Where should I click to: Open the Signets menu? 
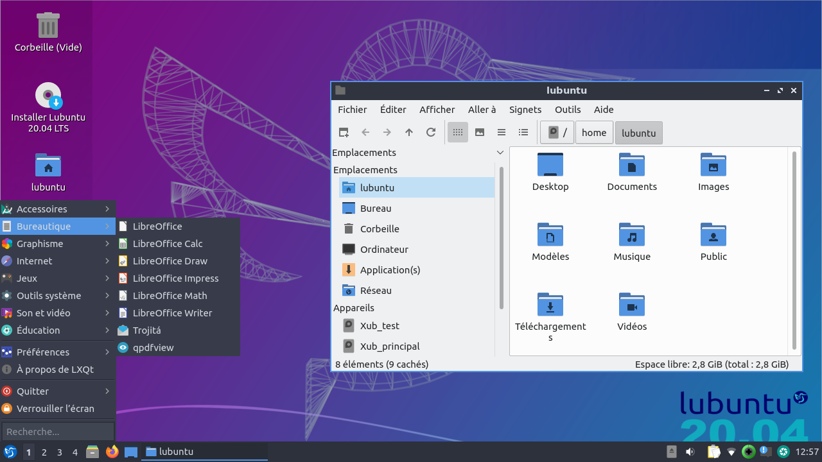coord(525,110)
